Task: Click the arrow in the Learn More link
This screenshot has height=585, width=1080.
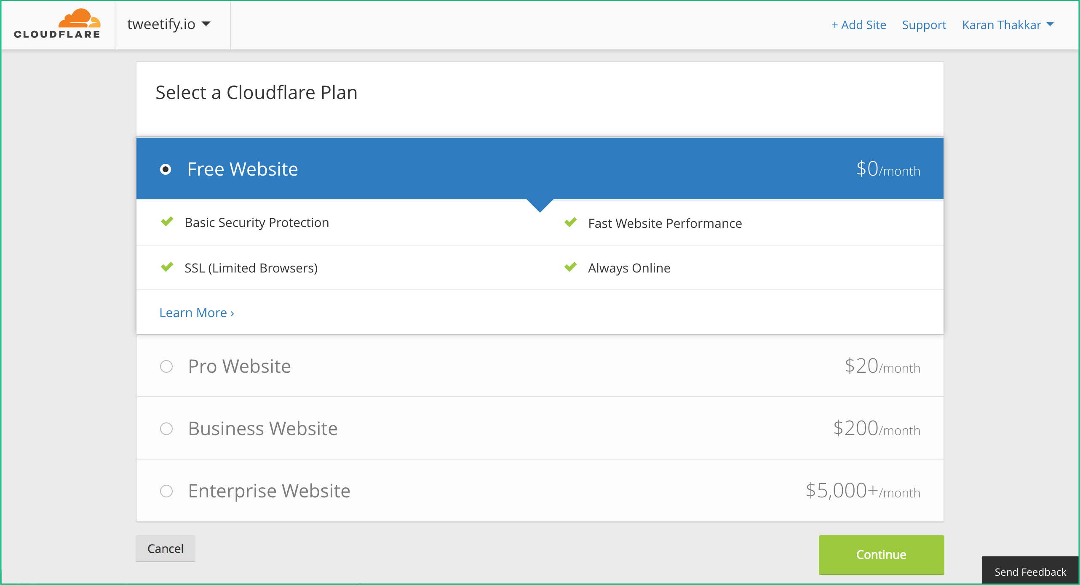Action: [231, 313]
